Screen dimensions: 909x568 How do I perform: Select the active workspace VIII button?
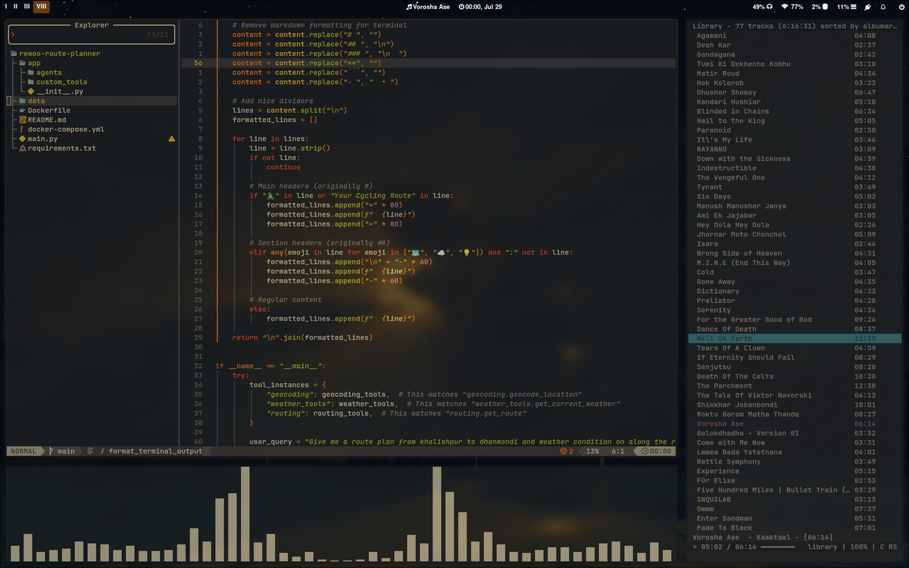(x=41, y=6)
